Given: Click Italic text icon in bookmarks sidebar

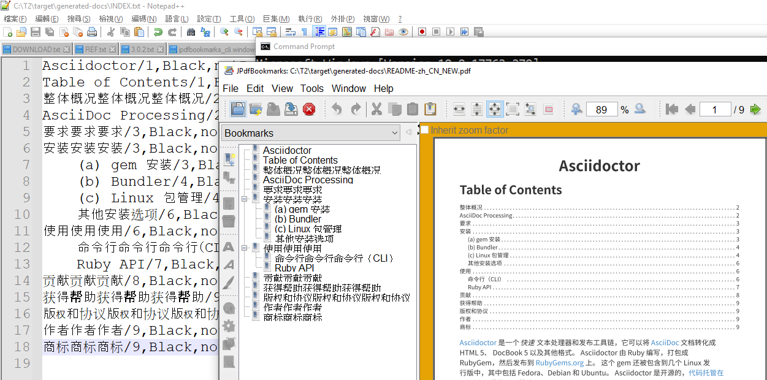Looking at the screenshot, I should coord(229,265).
